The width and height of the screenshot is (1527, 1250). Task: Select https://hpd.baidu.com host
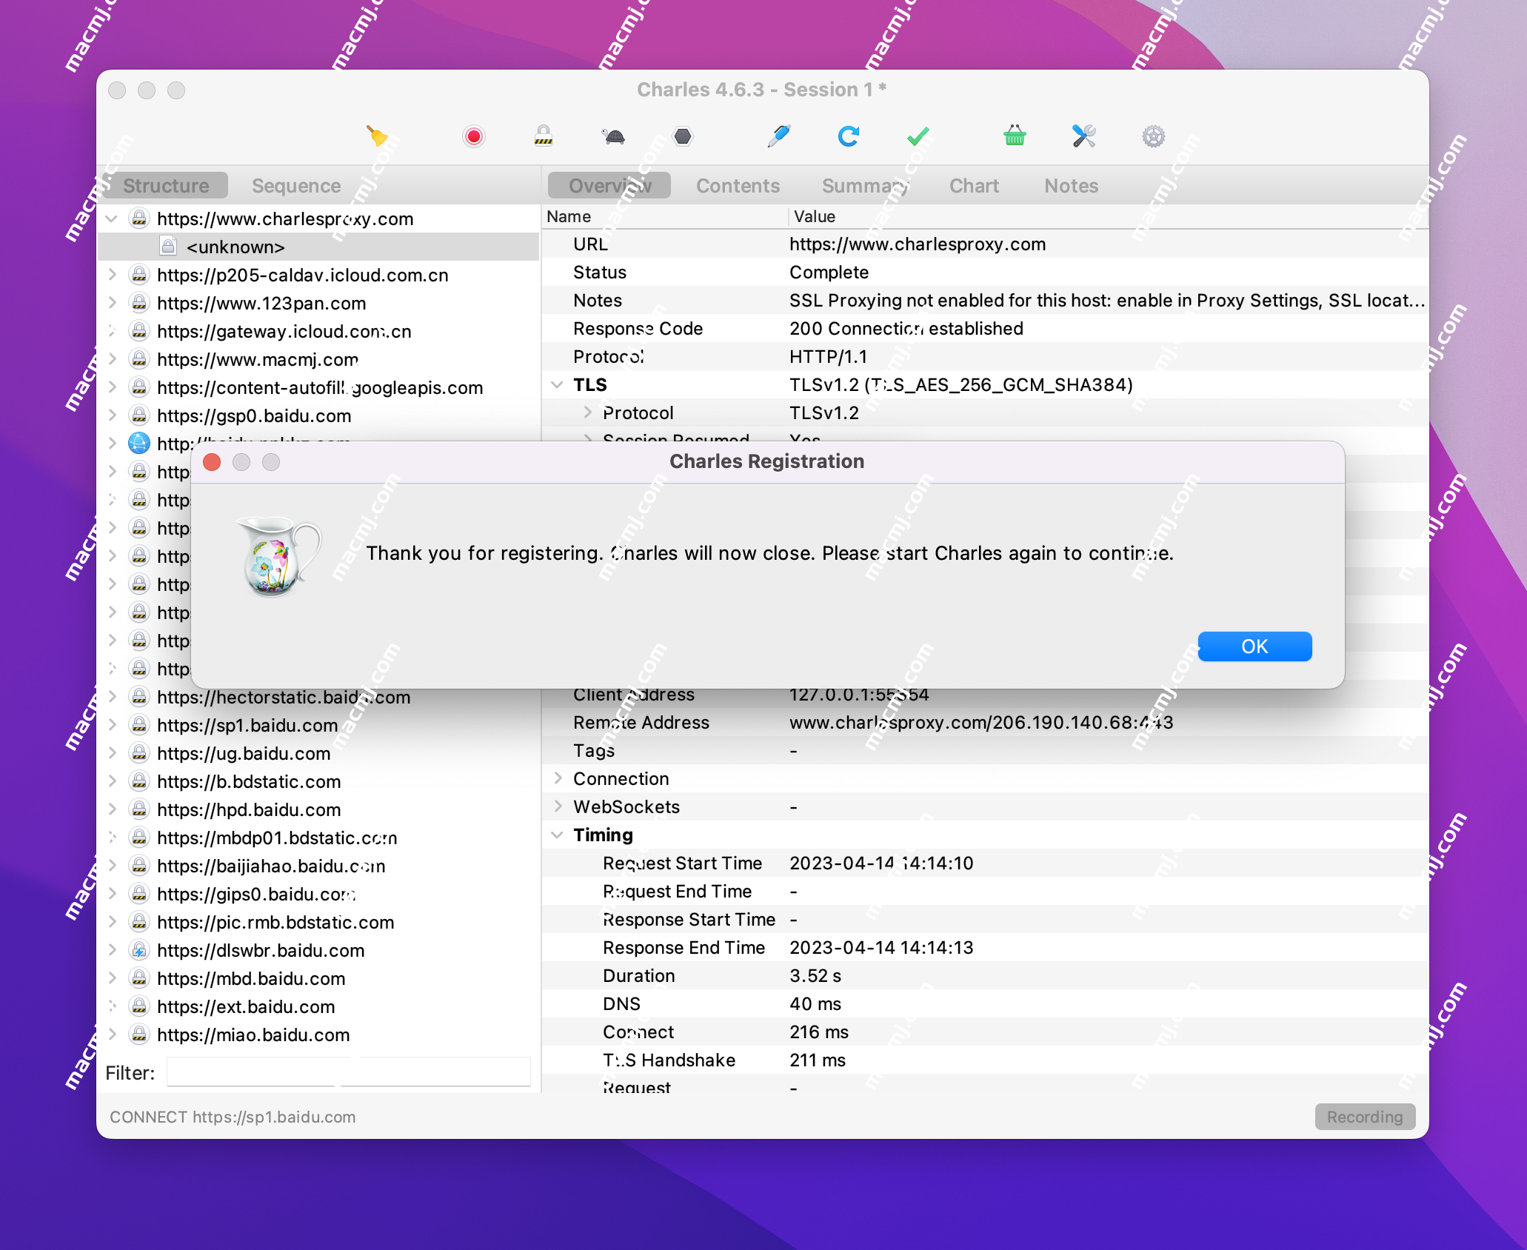pyautogui.click(x=249, y=809)
